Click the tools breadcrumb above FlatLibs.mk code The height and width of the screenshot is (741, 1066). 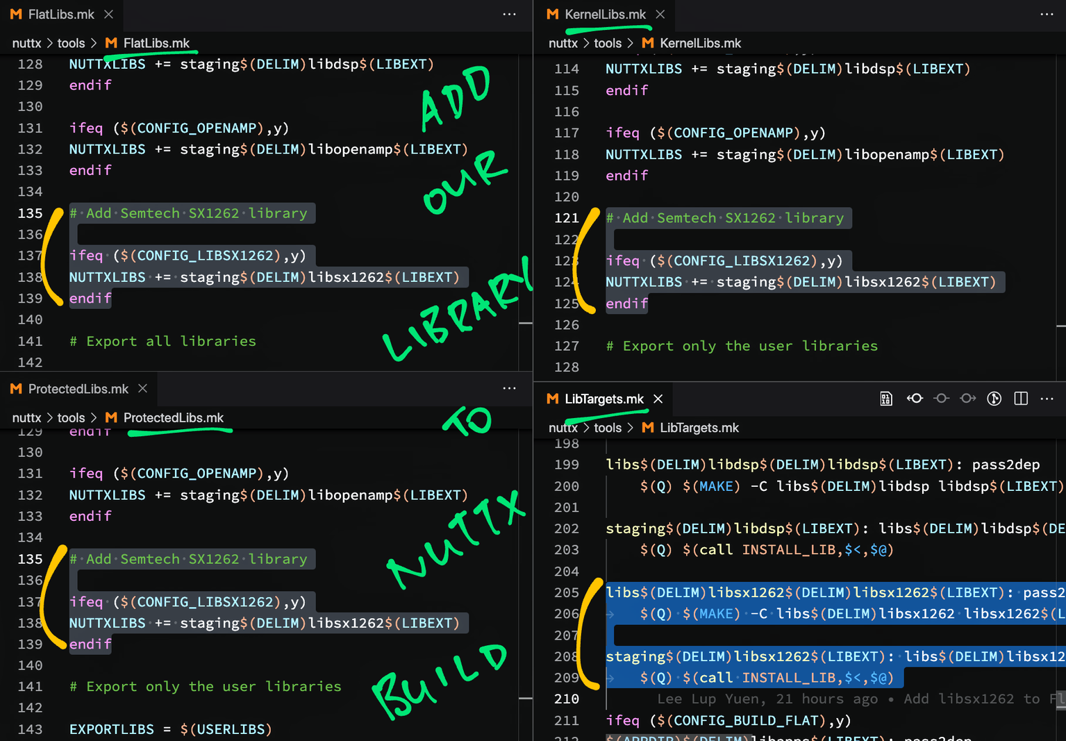[71, 43]
